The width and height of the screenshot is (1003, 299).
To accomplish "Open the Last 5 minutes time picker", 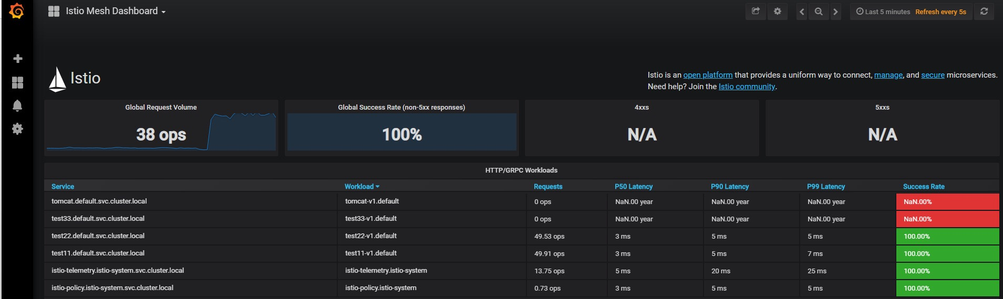I will click(883, 12).
